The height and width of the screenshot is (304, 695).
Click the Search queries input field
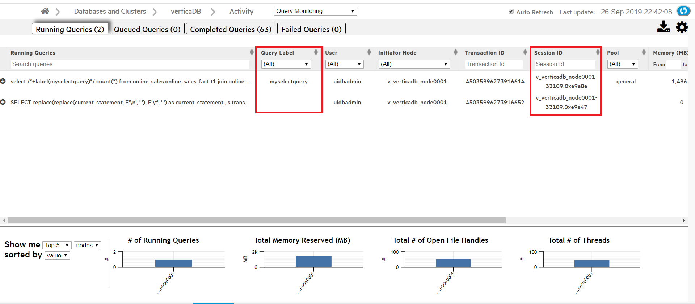(130, 64)
